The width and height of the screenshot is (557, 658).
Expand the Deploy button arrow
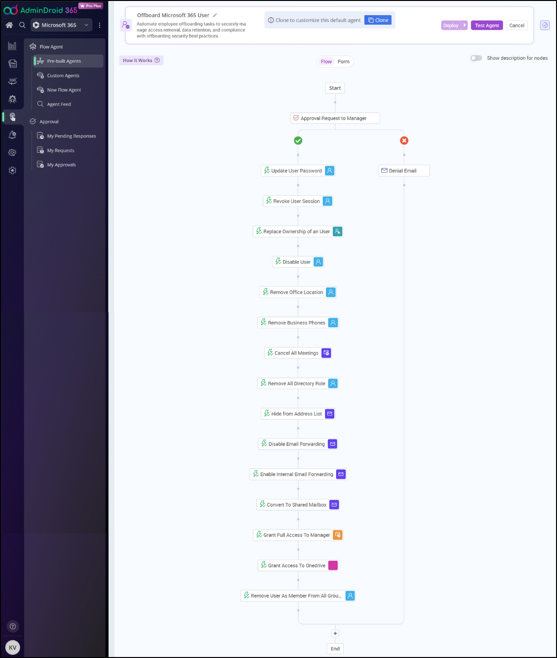(x=464, y=25)
